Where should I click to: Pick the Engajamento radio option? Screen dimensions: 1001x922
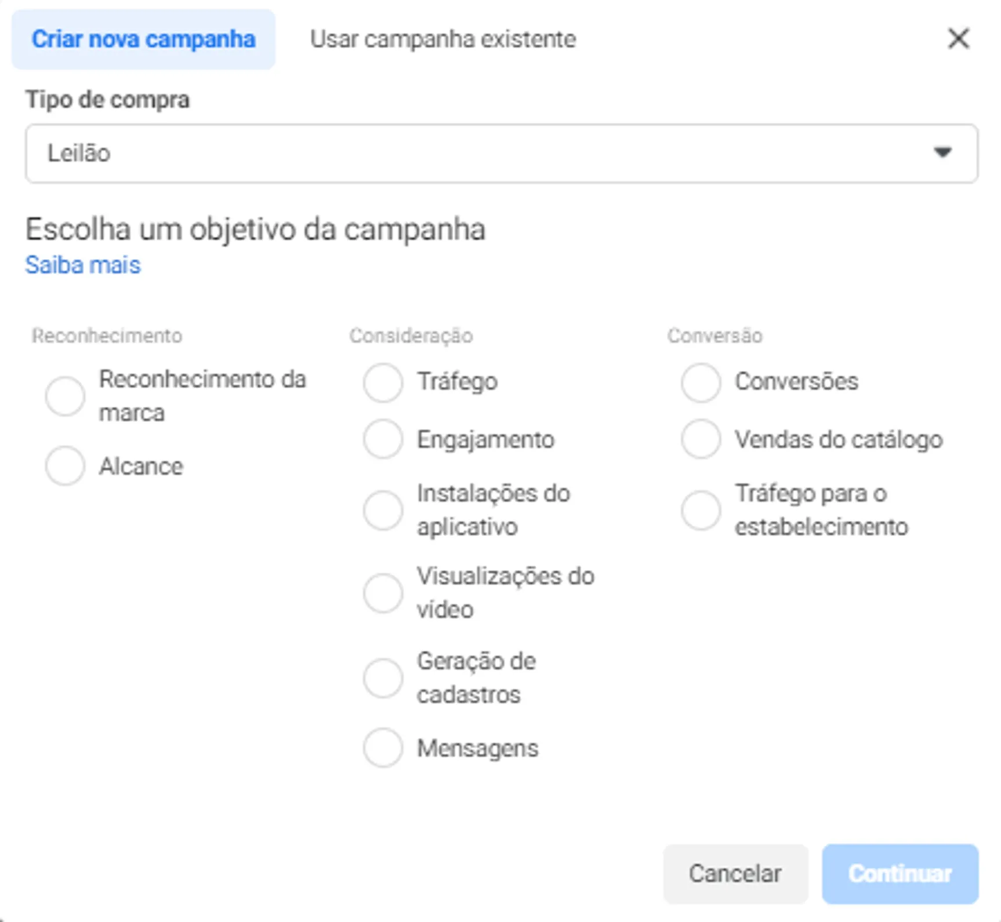383,439
